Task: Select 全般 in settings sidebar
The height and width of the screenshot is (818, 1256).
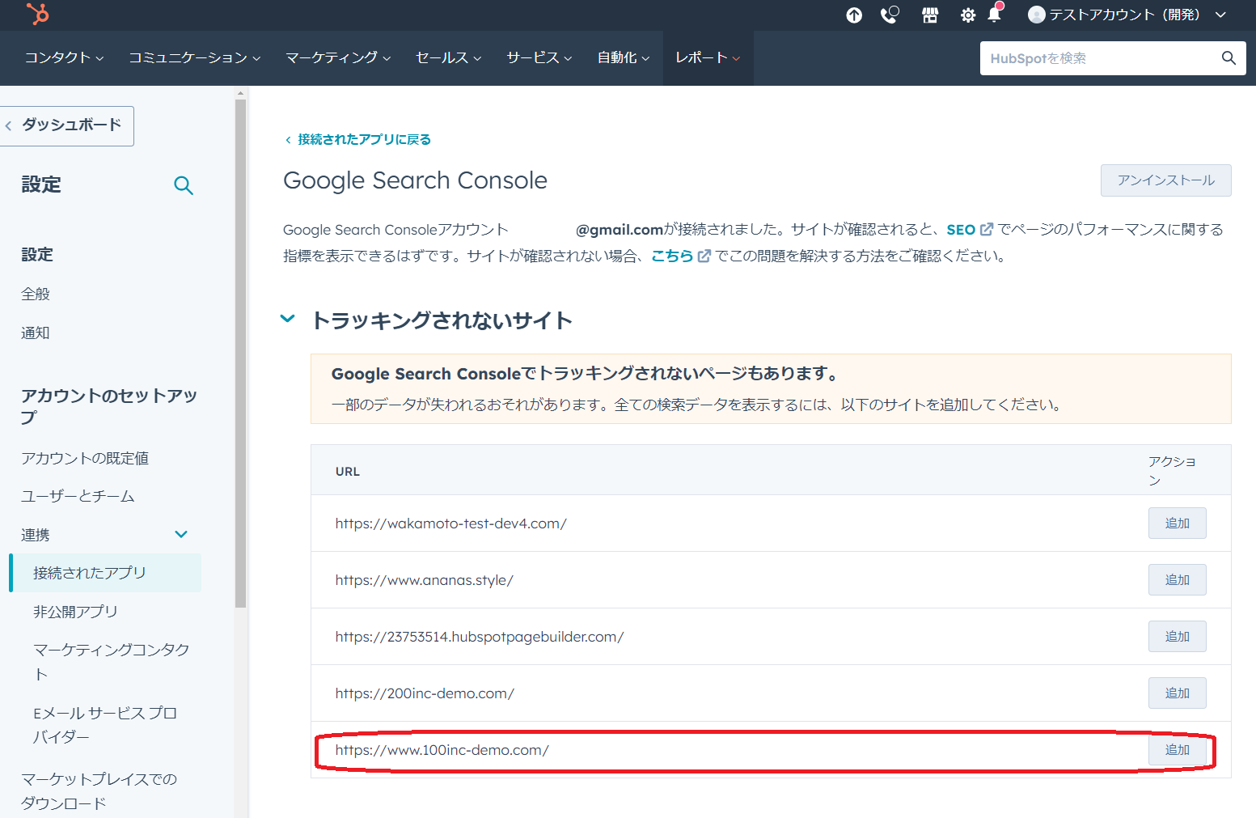Action: click(36, 294)
